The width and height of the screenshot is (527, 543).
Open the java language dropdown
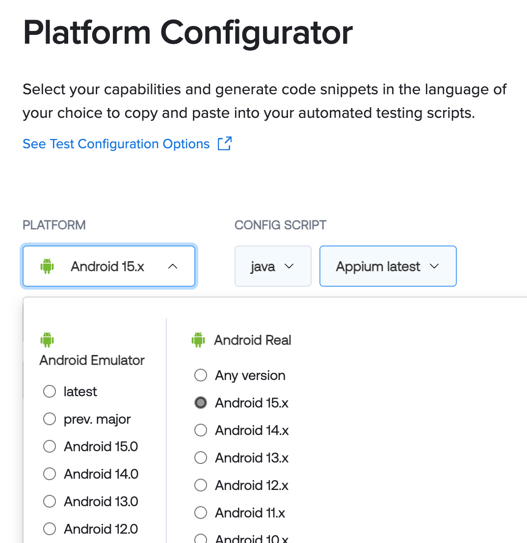273,266
